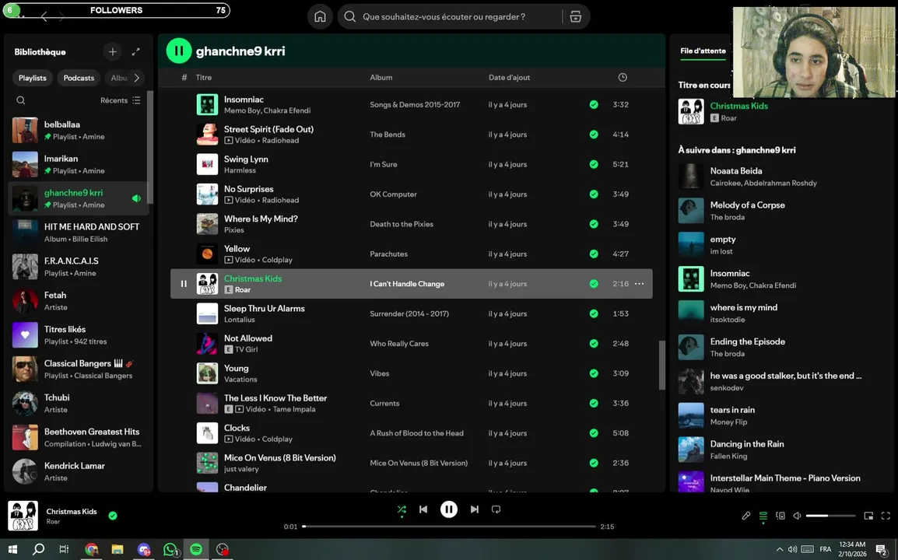Expand the library with the arrows icon
The width and height of the screenshot is (898, 560).
[135, 51]
